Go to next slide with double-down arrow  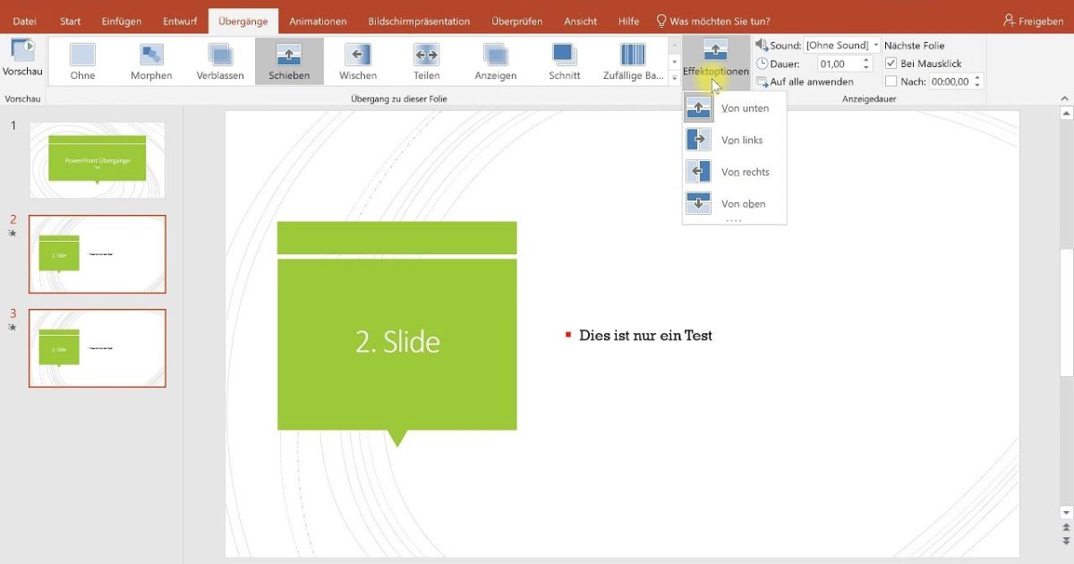click(1066, 542)
